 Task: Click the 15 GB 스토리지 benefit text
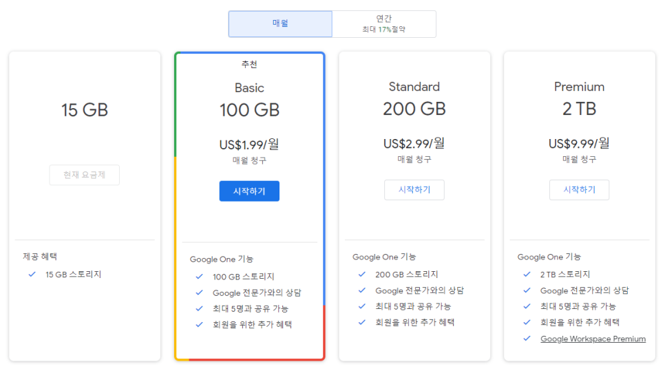pyautogui.click(x=74, y=275)
